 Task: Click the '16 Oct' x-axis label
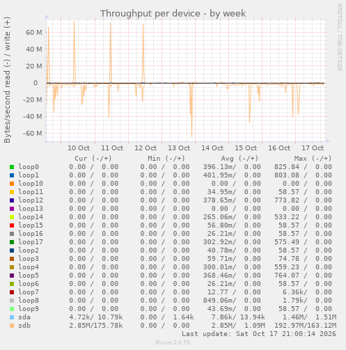tap(279, 148)
